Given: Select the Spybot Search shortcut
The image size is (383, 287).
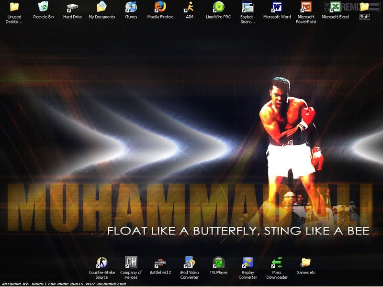Looking at the screenshot, I should 248,7.
